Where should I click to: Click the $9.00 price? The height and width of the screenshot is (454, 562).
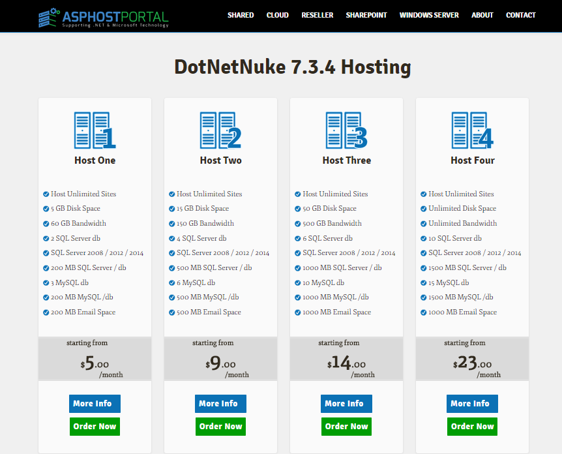(220, 363)
